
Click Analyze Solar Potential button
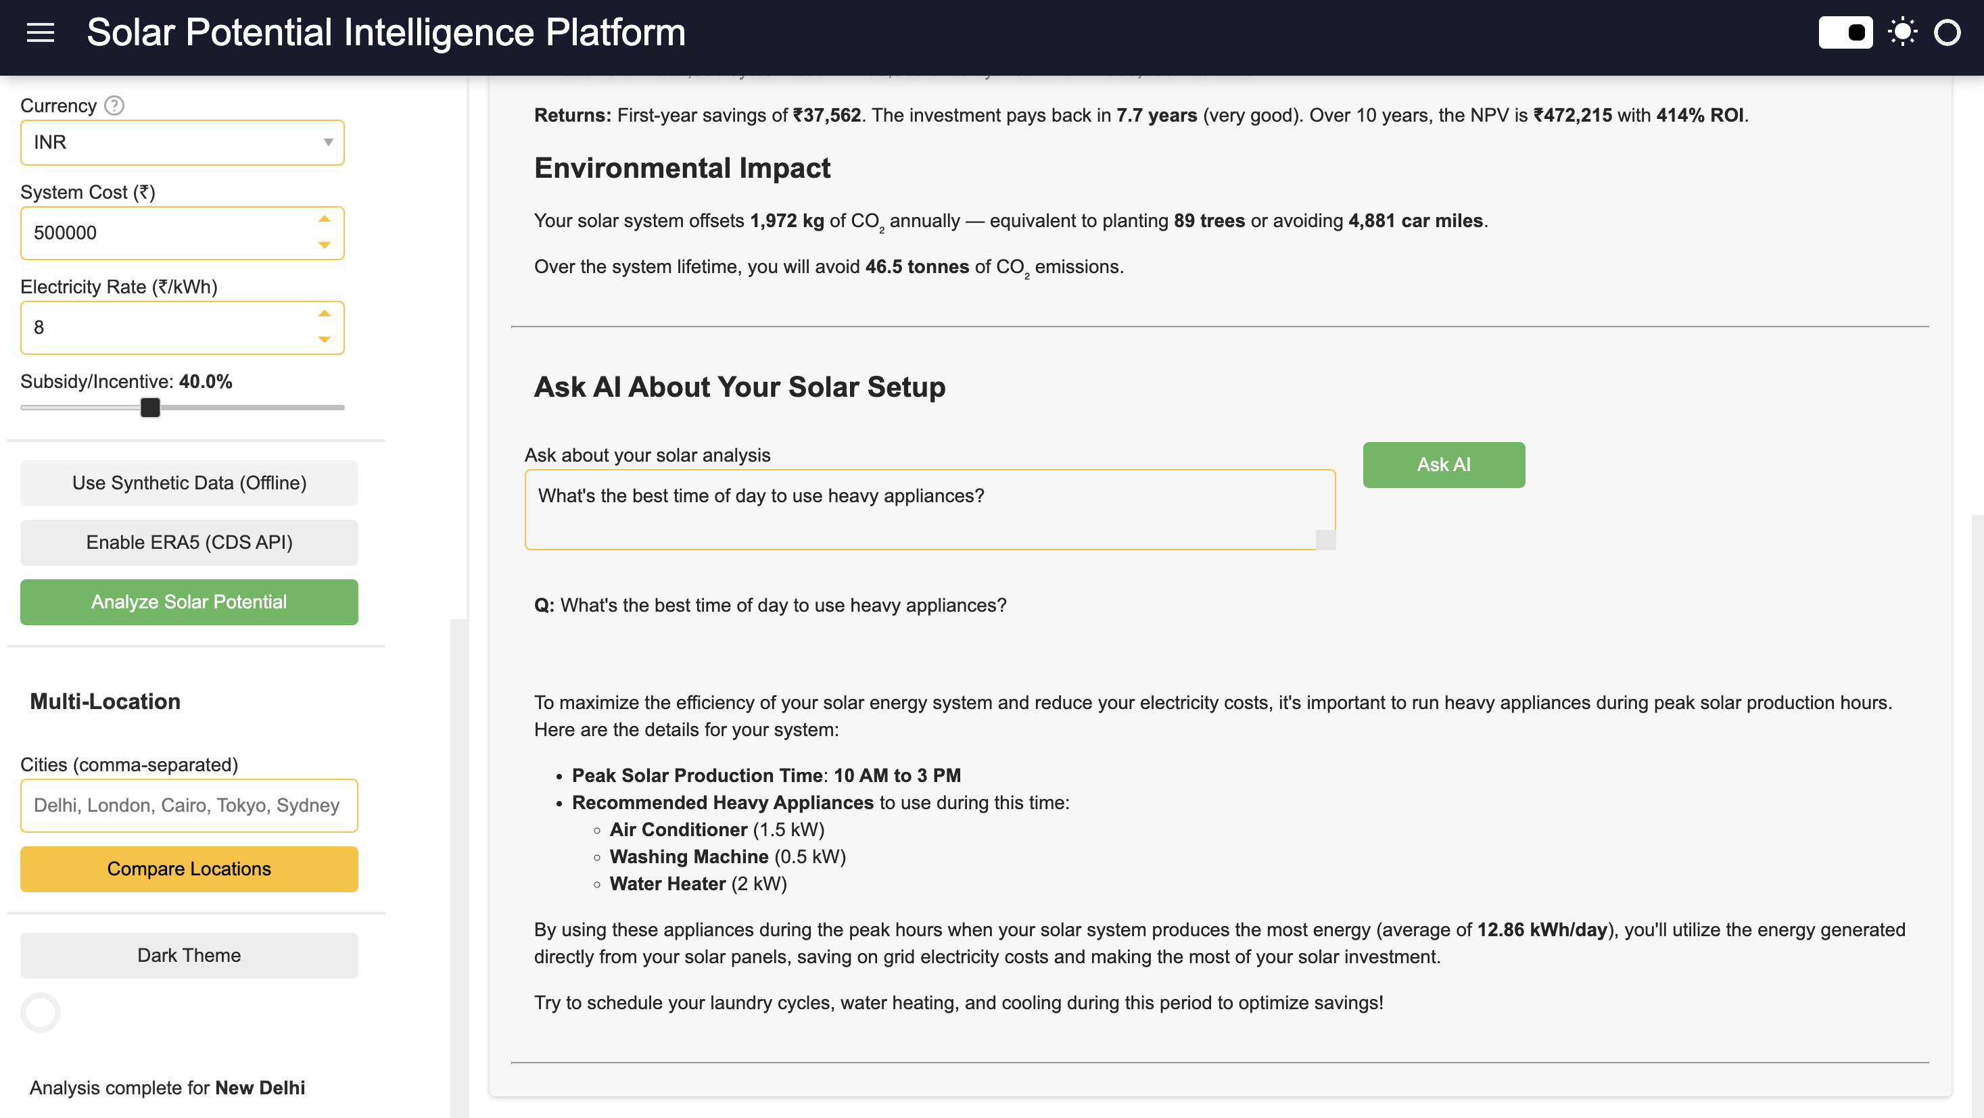(189, 602)
